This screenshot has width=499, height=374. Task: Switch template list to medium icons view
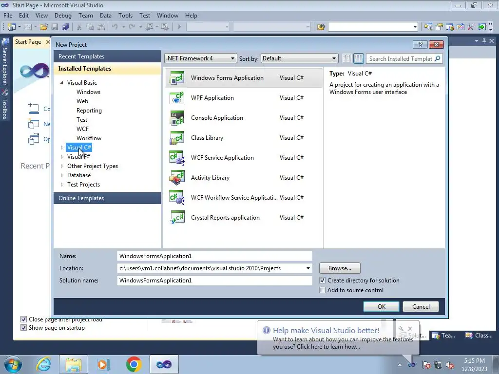click(358, 58)
